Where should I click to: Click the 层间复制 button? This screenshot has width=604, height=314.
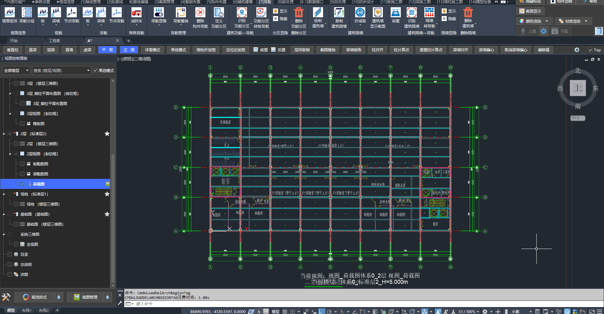click(x=302, y=50)
